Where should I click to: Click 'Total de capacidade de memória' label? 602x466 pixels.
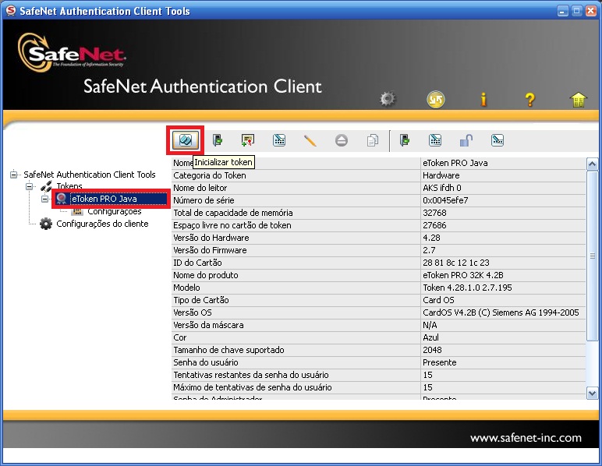point(233,213)
